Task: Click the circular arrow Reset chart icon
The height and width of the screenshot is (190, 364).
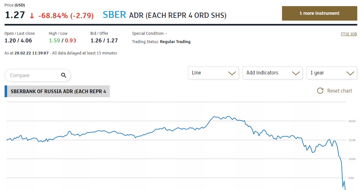Action: (x=320, y=91)
